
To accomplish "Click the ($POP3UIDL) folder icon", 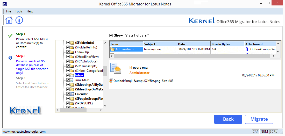I will coord(72,103).
